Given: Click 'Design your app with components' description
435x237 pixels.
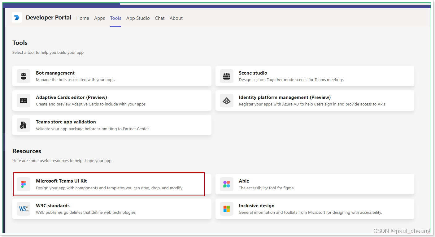Looking at the screenshot, I should click(110, 188).
